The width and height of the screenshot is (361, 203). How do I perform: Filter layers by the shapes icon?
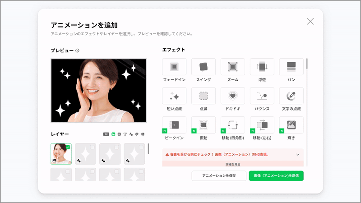click(x=131, y=134)
